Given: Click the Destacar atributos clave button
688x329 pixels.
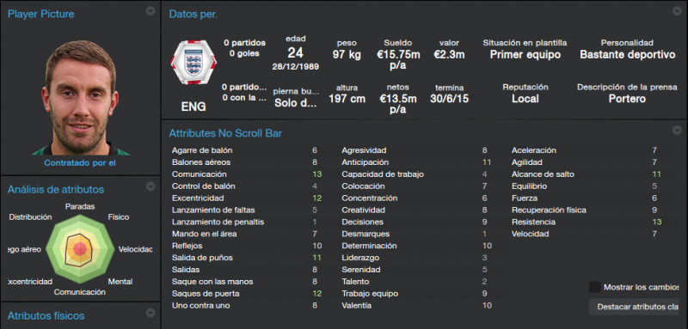Looking at the screenshot, I should 634,308.
